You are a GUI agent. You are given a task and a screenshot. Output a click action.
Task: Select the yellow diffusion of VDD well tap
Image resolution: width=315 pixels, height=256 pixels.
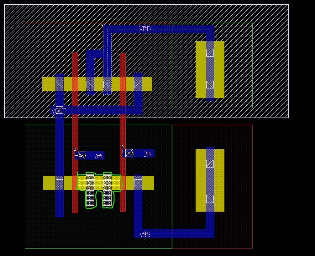[x=210, y=69]
